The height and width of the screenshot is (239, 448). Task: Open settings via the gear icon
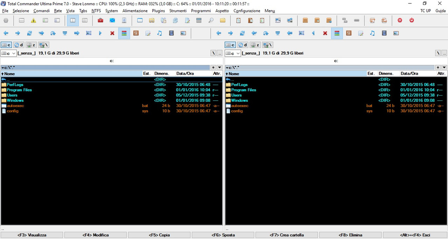[x=6, y=21]
